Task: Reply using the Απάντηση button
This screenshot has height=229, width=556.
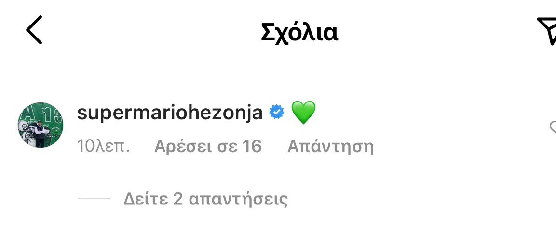Action: pyautogui.click(x=330, y=146)
